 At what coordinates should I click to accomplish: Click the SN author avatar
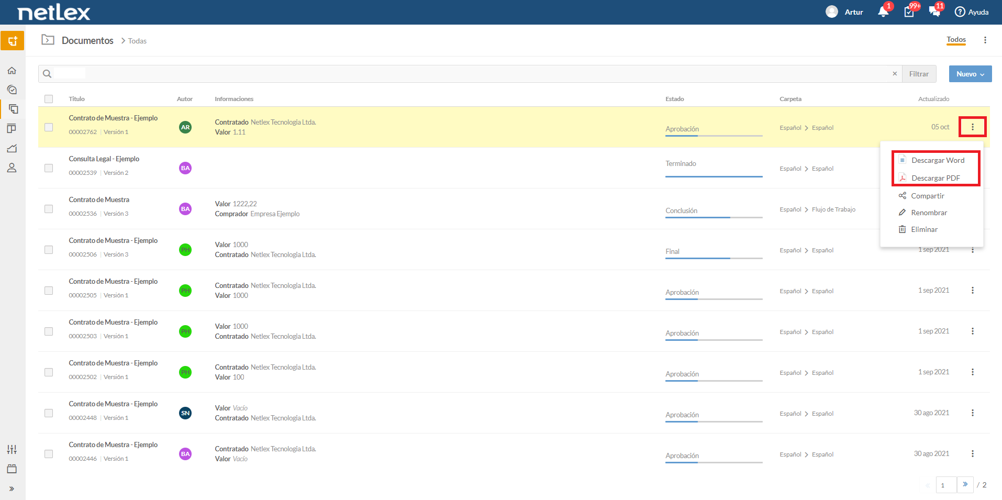[185, 413]
